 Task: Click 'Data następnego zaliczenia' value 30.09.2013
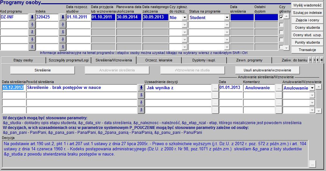[x=155, y=17]
